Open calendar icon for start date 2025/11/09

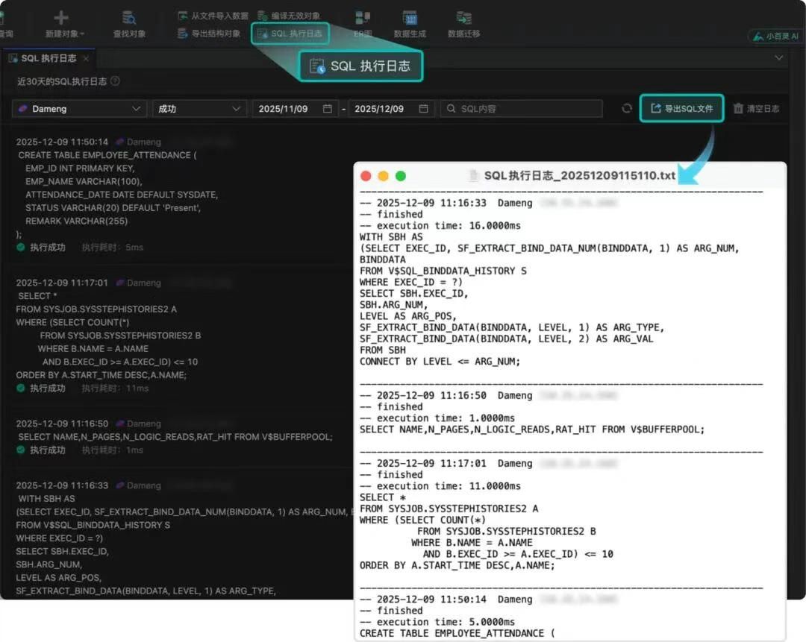(x=328, y=109)
